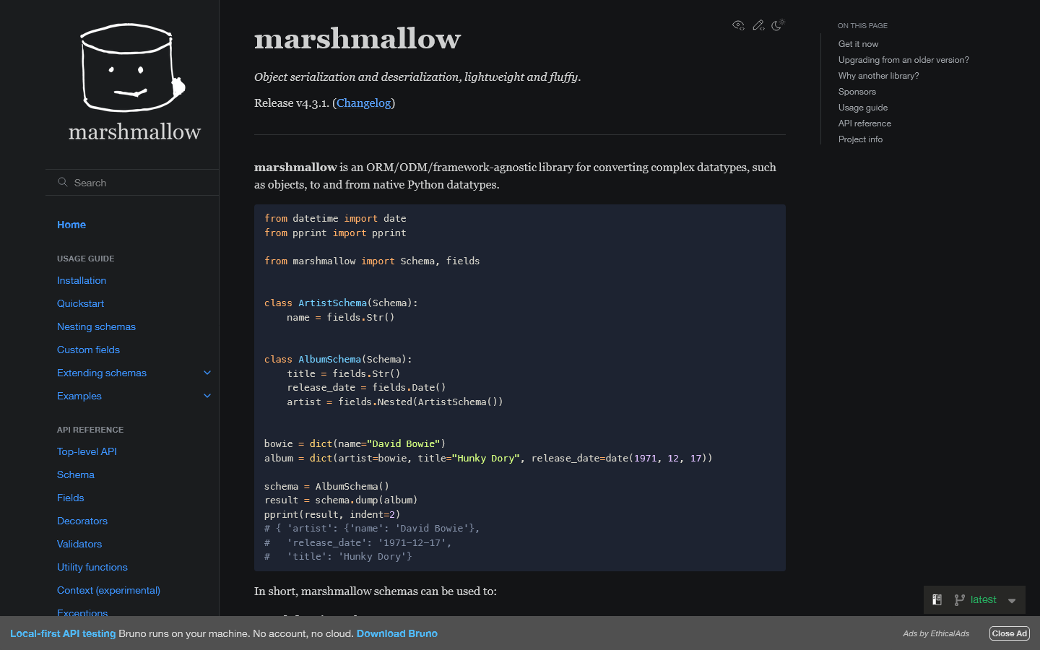Jump to Get it now section
This screenshot has width=1040, height=650.
[x=858, y=44]
